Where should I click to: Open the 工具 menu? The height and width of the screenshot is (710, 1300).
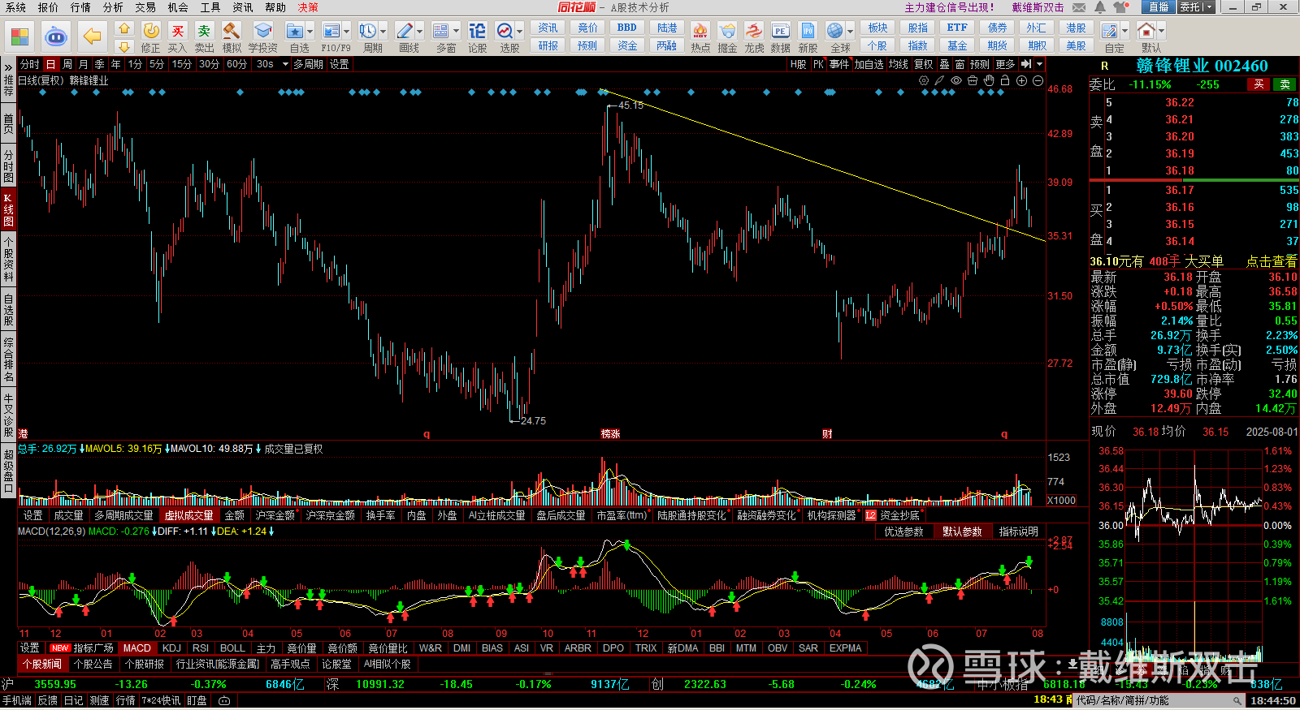[210, 7]
